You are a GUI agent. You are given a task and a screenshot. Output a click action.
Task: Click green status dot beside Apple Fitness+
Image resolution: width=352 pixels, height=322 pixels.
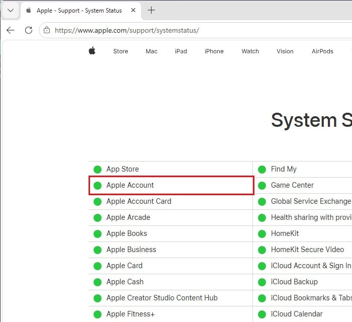[98, 314]
